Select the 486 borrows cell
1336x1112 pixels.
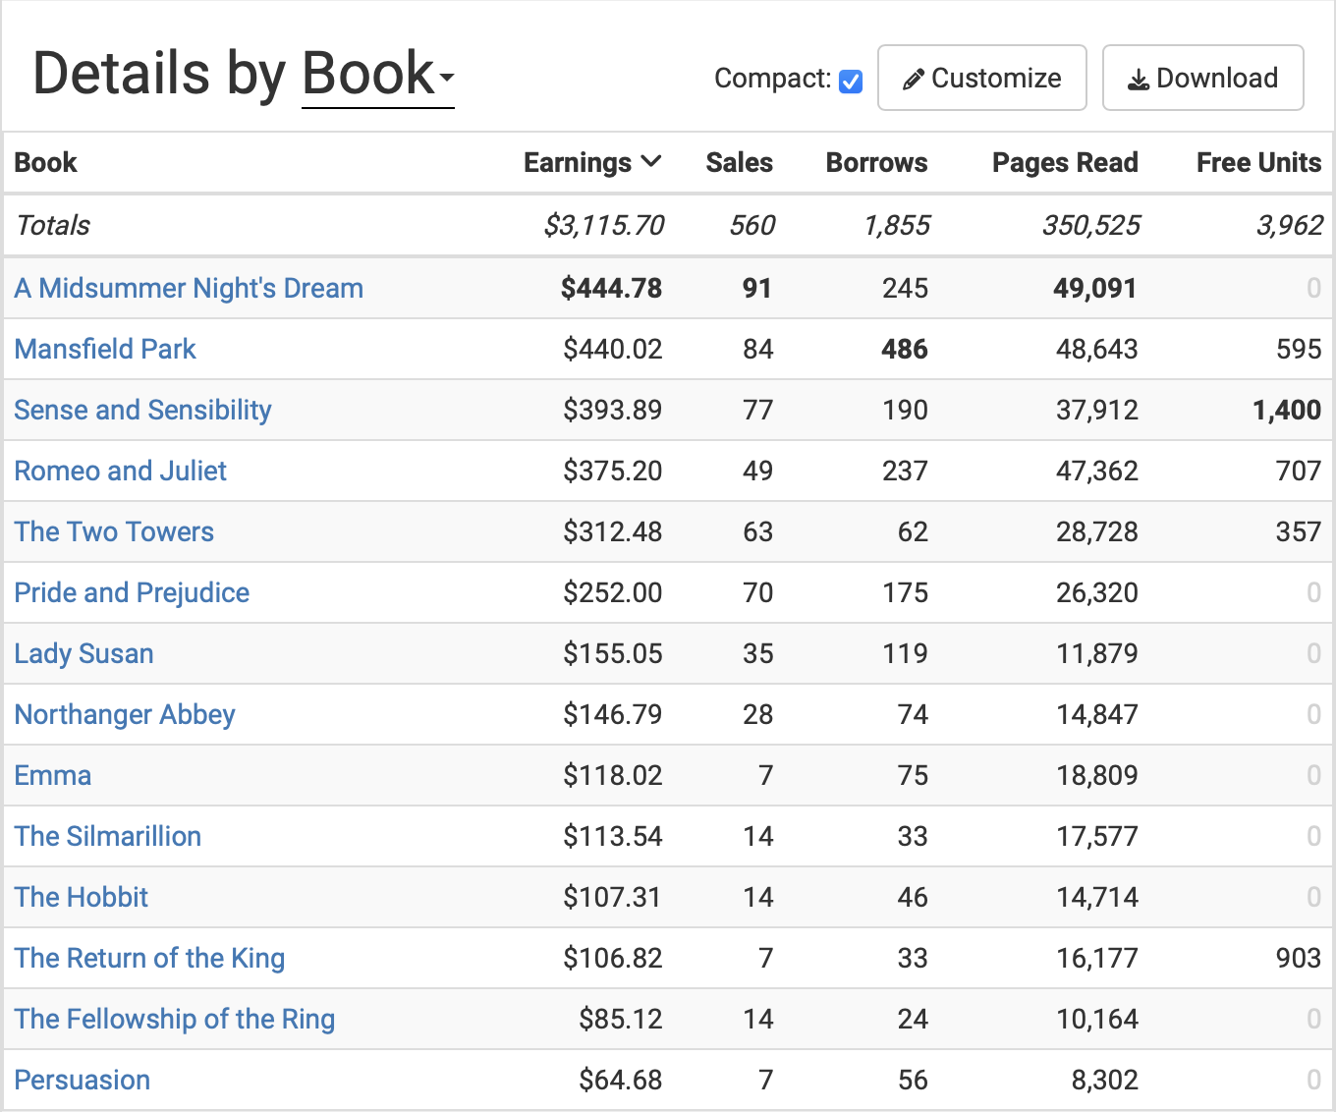pyautogui.click(x=904, y=349)
